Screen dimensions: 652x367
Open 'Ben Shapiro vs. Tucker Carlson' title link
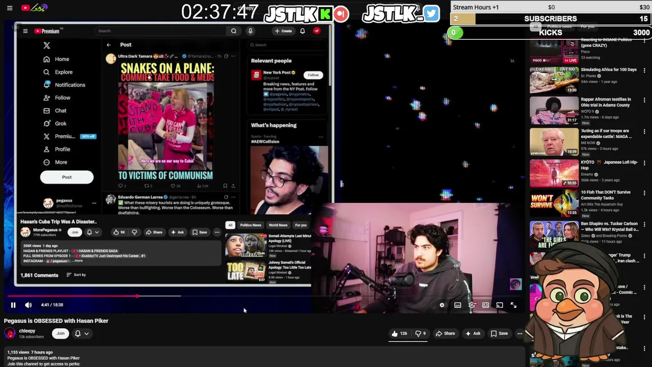click(x=609, y=226)
